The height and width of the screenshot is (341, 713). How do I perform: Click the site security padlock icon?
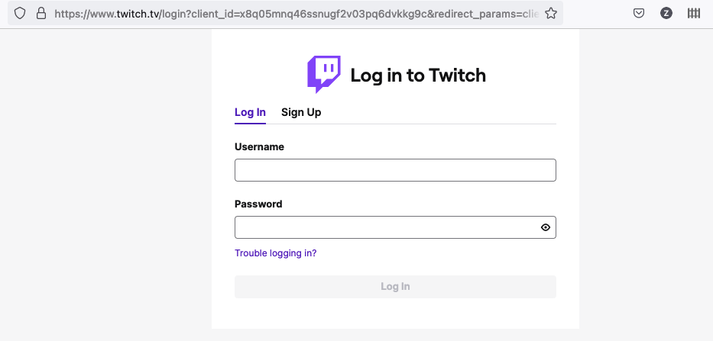[x=41, y=13]
